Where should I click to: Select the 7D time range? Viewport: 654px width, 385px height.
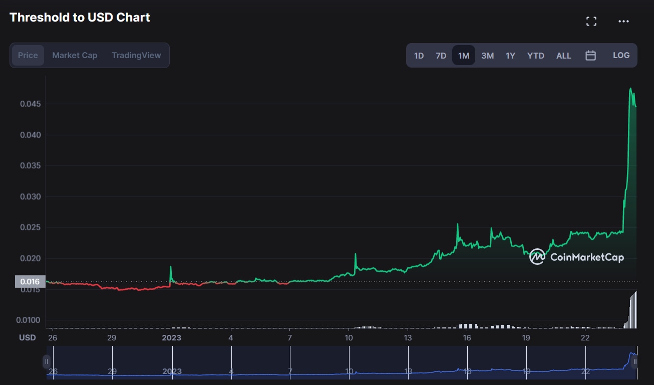pos(441,56)
